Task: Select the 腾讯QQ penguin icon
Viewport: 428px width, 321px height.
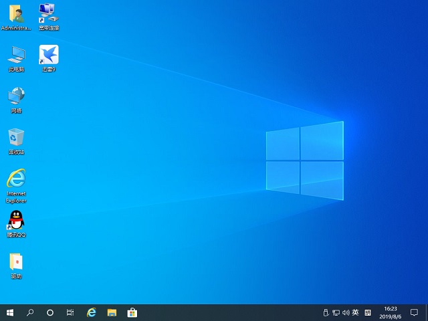Action: click(x=16, y=221)
